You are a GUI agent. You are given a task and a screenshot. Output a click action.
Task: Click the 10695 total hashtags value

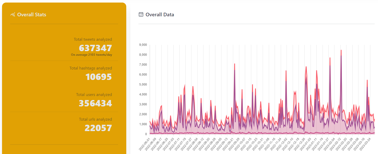(99, 77)
